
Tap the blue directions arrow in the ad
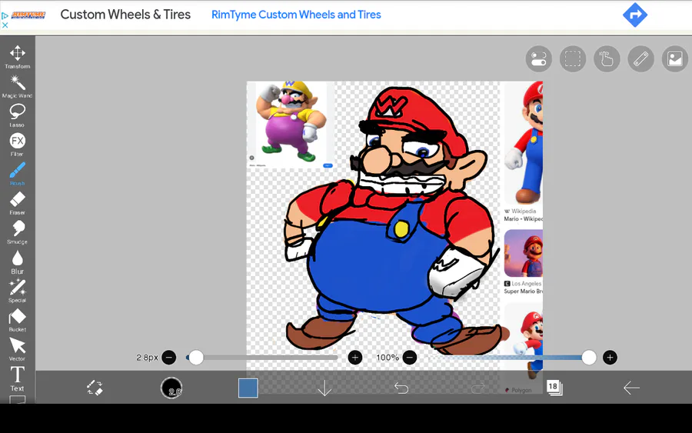coord(635,15)
